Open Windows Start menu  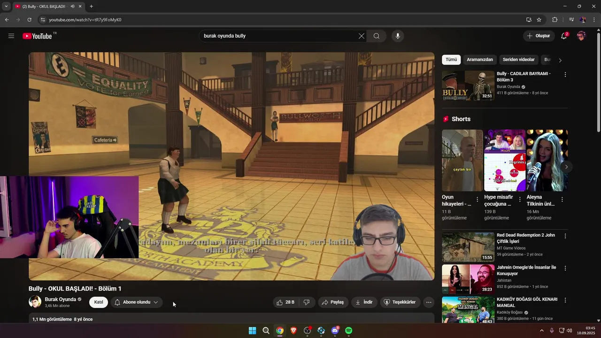[x=252, y=330]
